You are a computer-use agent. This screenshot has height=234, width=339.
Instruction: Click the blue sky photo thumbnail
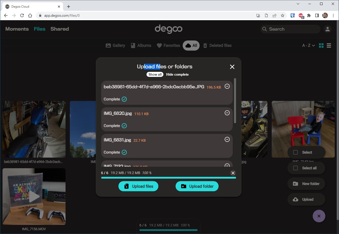point(83,129)
